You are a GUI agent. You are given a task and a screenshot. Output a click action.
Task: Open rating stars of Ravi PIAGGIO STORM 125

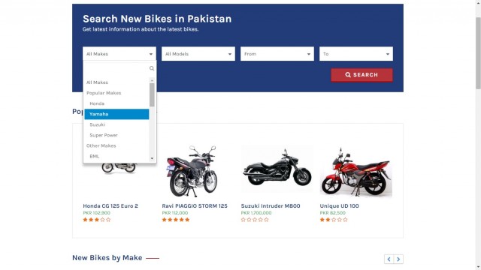pos(176,220)
